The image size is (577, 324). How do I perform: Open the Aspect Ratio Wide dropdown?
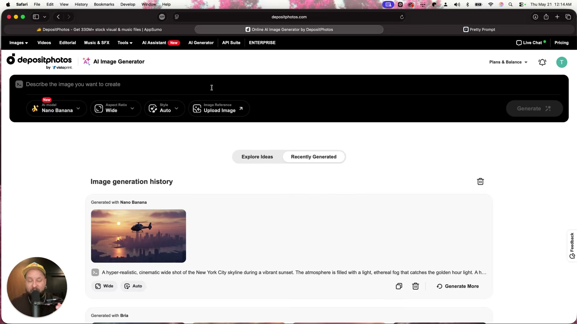pos(115,108)
